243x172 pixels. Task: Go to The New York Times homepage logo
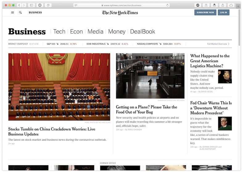(x=120, y=13)
